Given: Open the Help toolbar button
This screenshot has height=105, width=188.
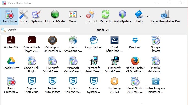Looking at the screenshot, I should [x=139, y=17].
